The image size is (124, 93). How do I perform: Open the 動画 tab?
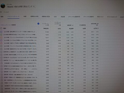pos(2,17)
